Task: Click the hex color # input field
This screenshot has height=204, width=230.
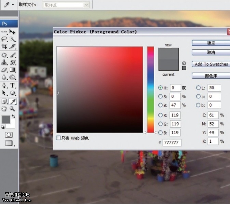Action: pyautogui.click(x=172, y=143)
